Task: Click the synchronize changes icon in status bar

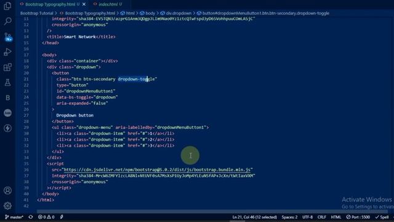Action: (31, 217)
